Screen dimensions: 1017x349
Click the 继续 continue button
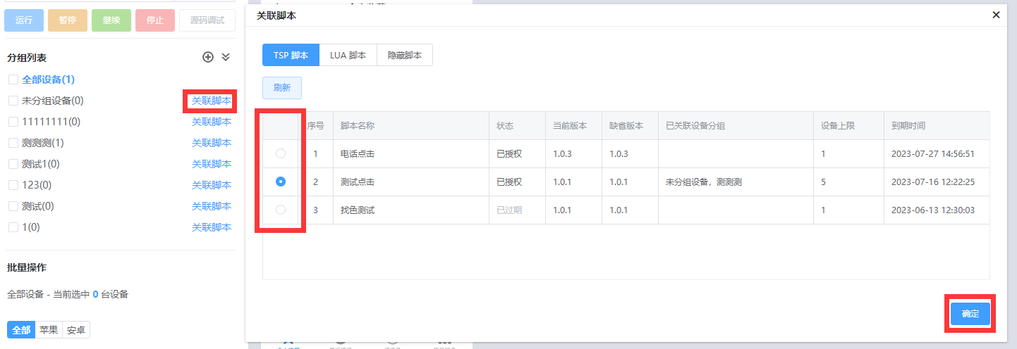click(x=111, y=20)
